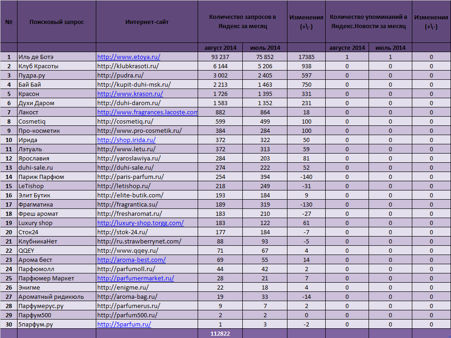Image resolution: width=451 pixels, height=338 pixels.
Task: Select the 'http://www.pro-cosmetik.ru/' cell
Action: click(x=147, y=130)
